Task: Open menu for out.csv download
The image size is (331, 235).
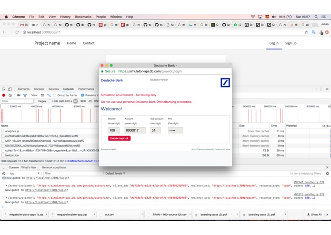Action: 142,215
